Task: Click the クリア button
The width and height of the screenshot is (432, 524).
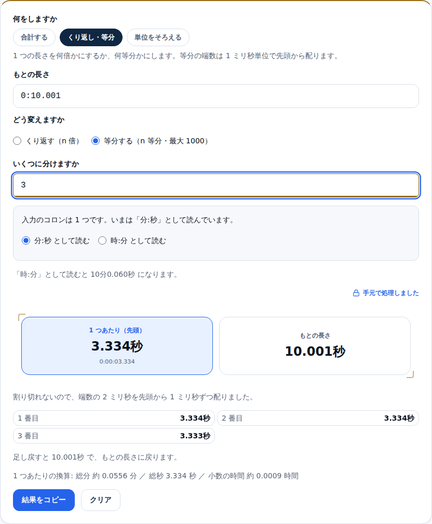Action: (101, 500)
